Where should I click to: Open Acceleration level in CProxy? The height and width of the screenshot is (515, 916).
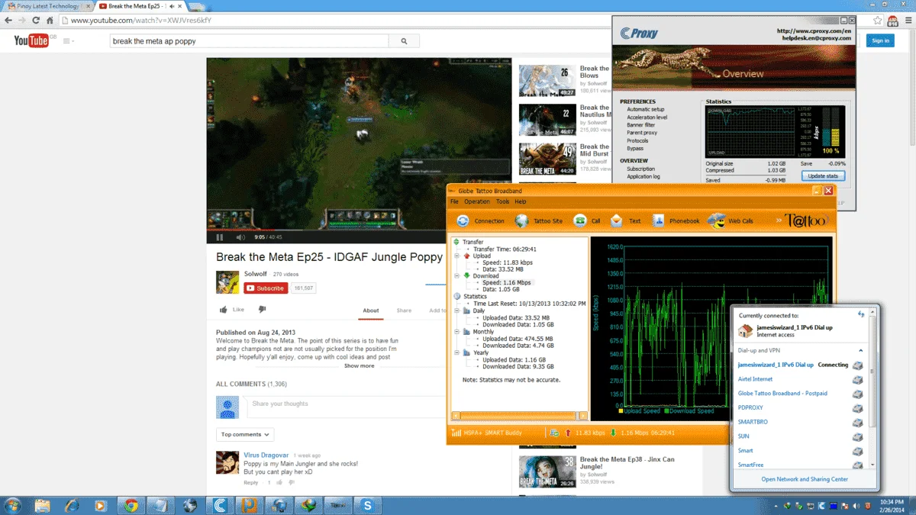click(647, 117)
